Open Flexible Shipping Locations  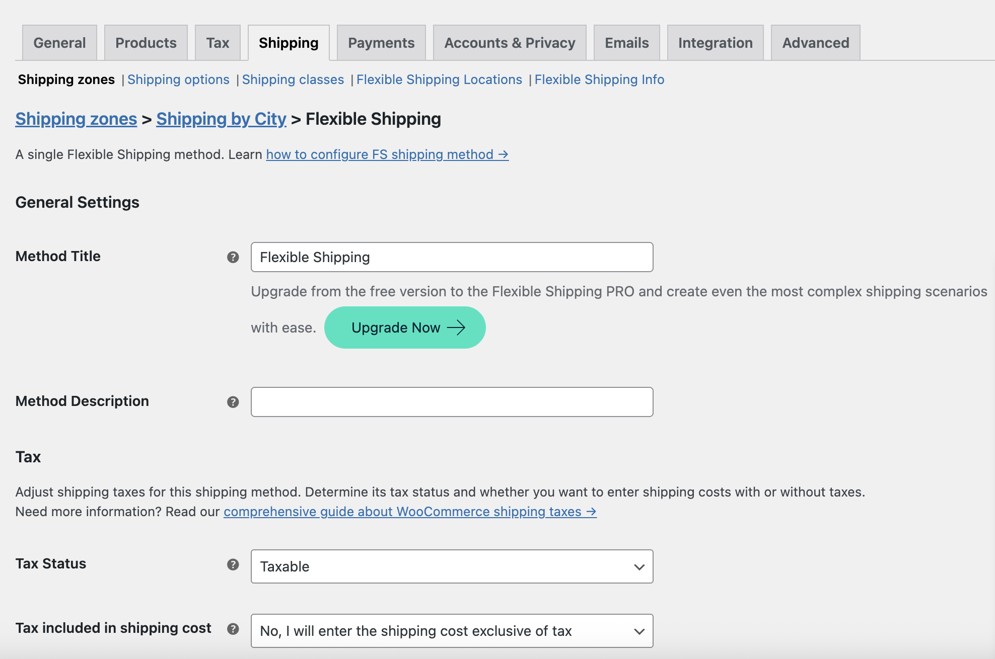click(x=439, y=79)
